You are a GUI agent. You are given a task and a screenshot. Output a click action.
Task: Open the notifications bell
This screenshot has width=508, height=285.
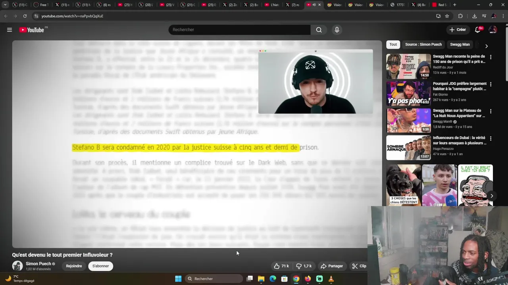pos(478,30)
